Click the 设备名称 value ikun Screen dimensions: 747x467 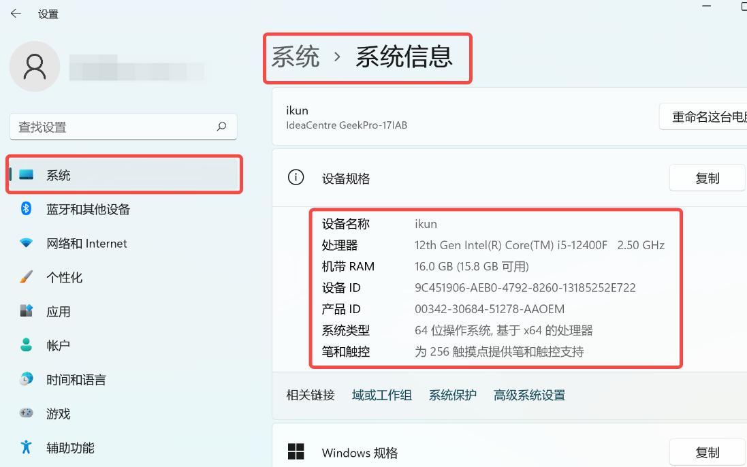[426, 224]
